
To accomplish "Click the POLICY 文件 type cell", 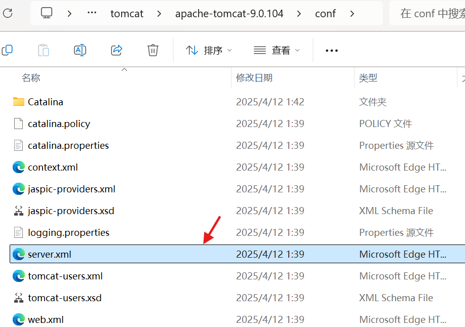I will [385, 124].
